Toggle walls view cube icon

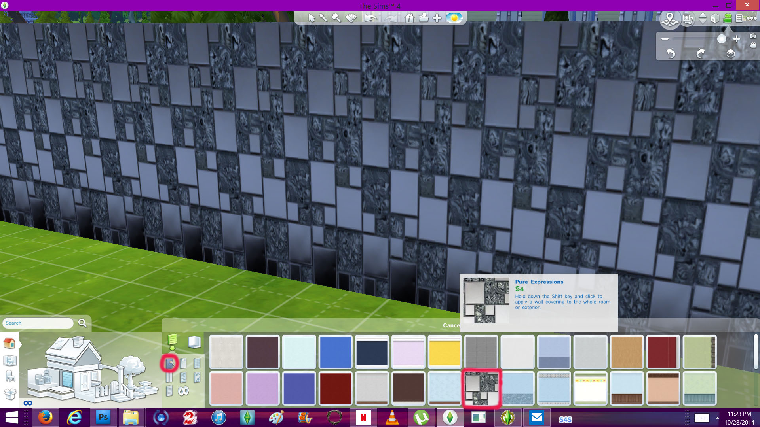click(714, 18)
